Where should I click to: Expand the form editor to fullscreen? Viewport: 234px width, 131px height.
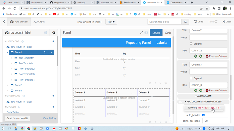click(x=142, y=32)
